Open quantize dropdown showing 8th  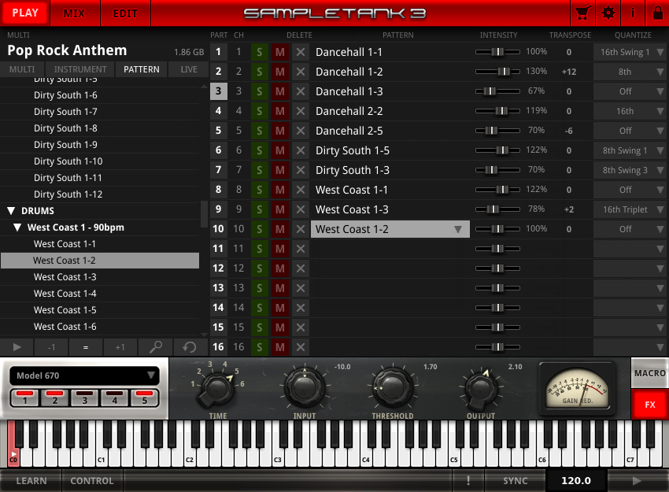[x=630, y=72]
